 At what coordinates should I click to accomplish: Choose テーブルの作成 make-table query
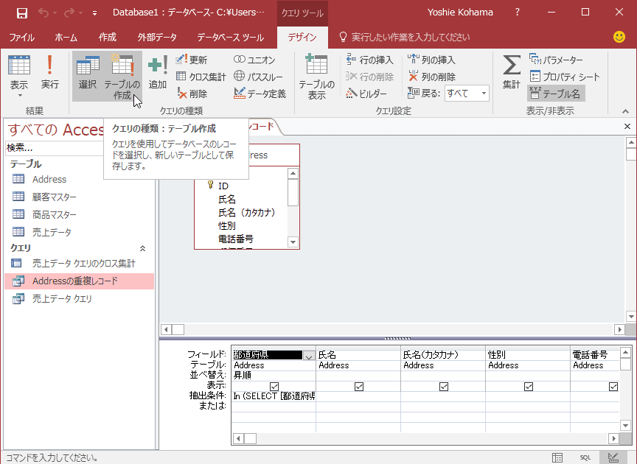tap(122, 77)
